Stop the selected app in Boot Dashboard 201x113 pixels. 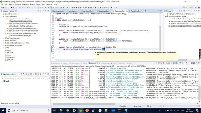pyautogui.click(x=26, y=74)
